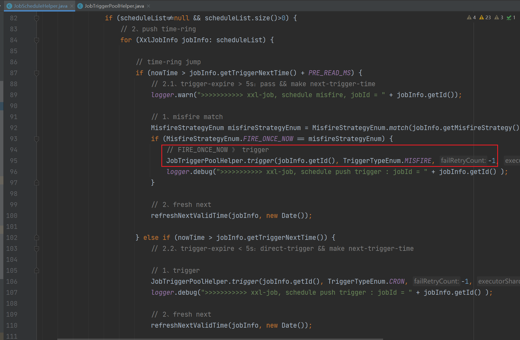Select the JobScheduleHelper.java tab

point(40,6)
